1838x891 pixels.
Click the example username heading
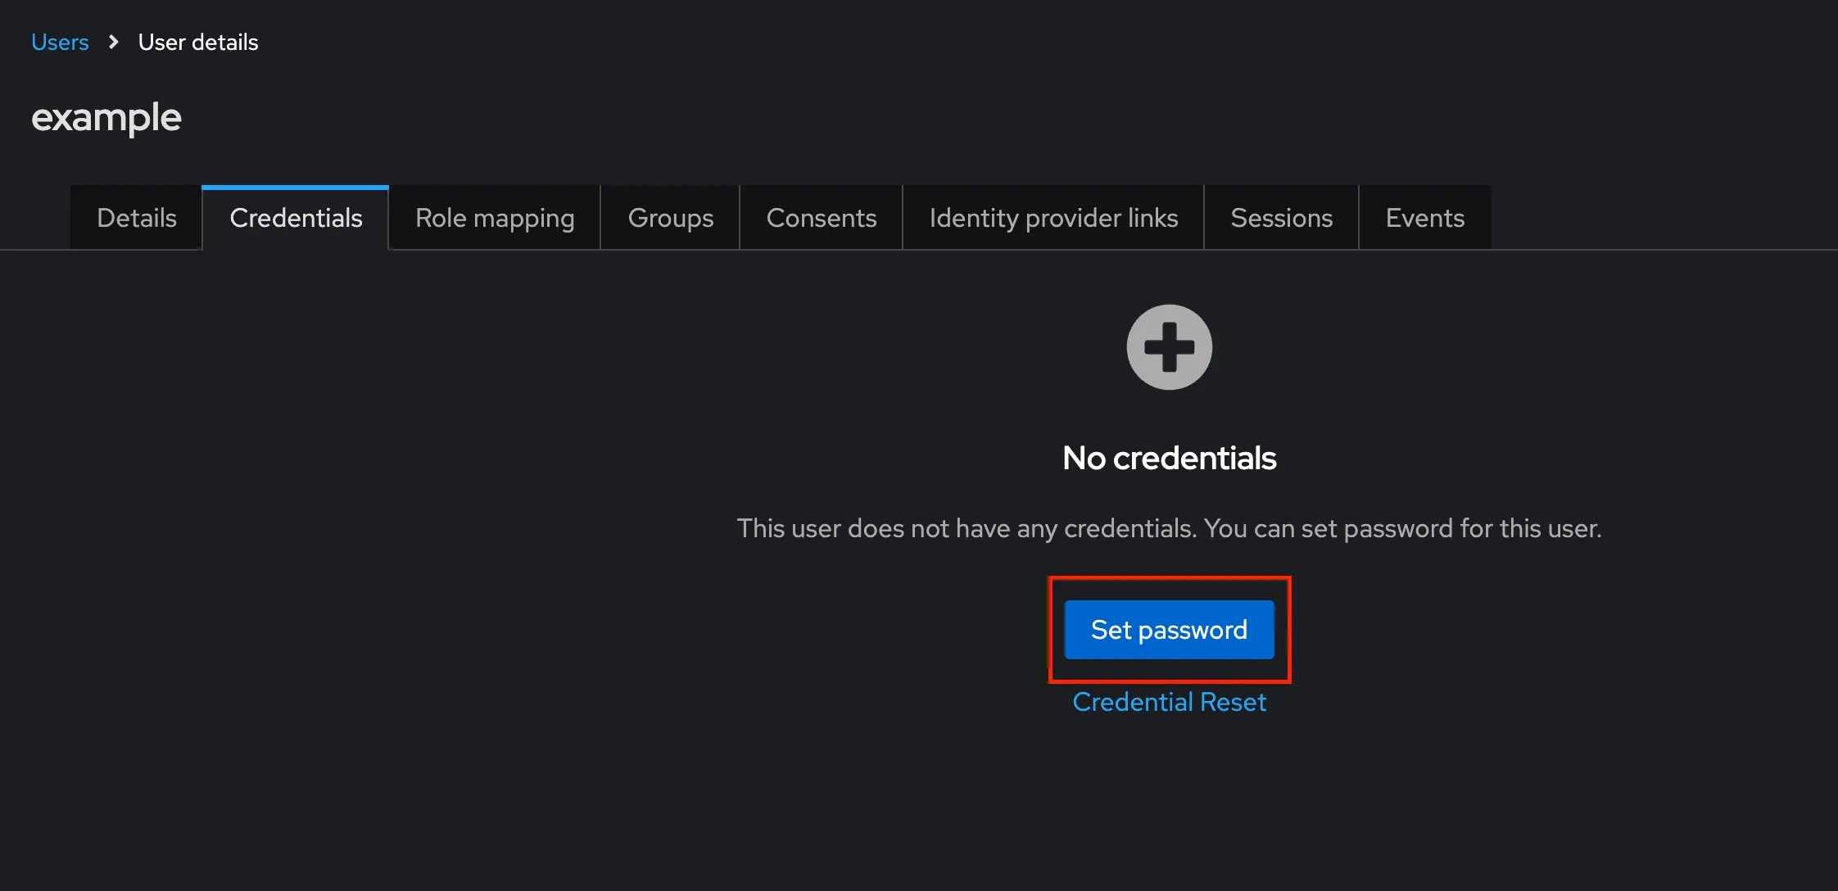coord(106,117)
